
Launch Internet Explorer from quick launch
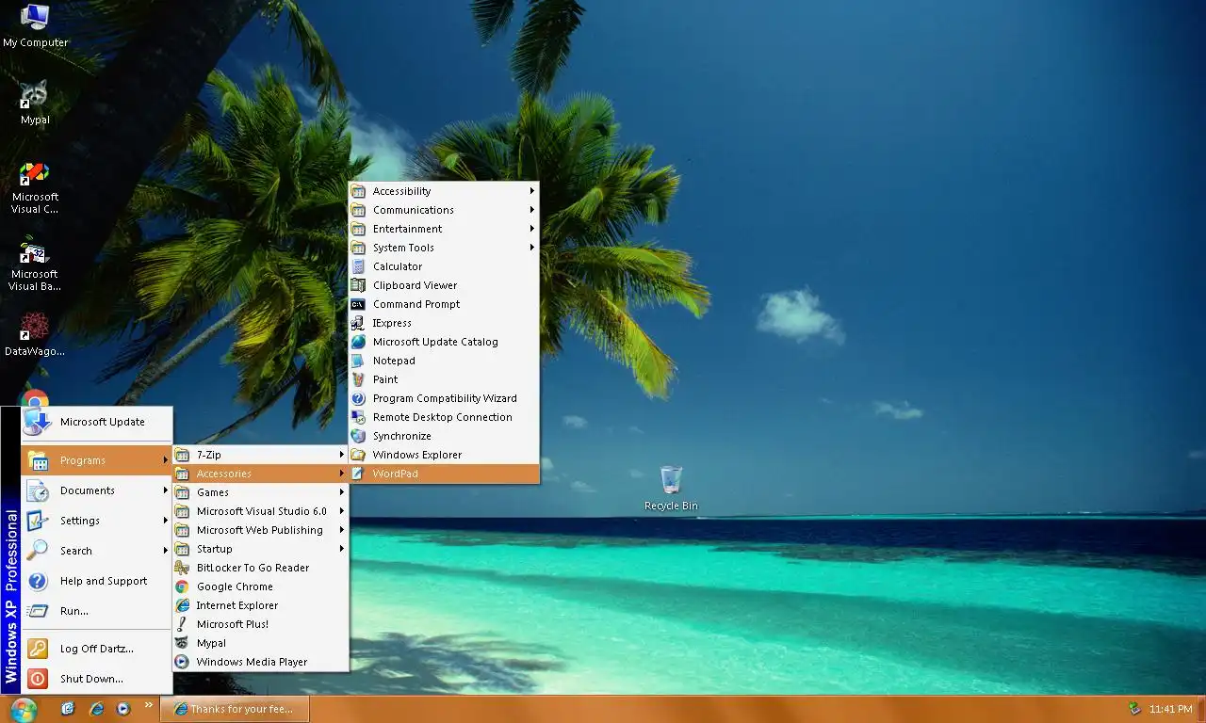click(95, 709)
